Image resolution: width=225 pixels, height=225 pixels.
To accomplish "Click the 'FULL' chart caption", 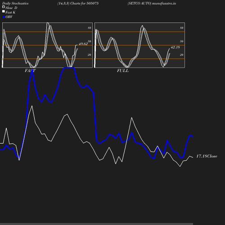I will click(x=123, y=71).
